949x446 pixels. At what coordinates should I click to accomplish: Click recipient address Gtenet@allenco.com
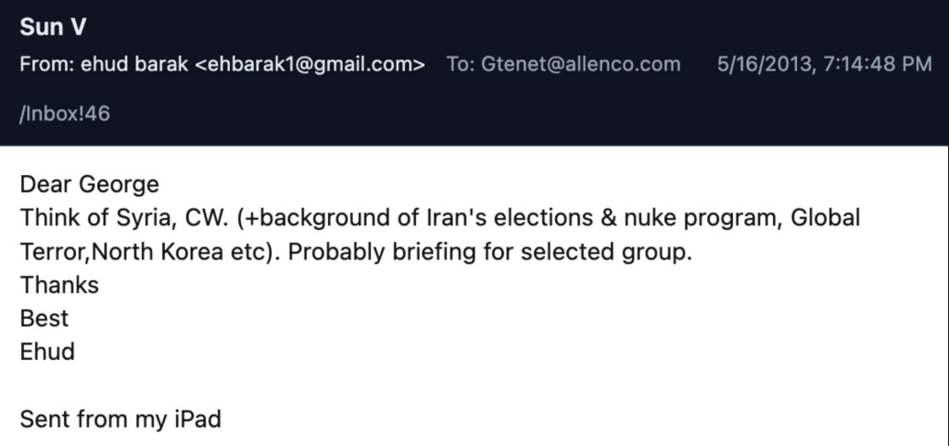580,64
